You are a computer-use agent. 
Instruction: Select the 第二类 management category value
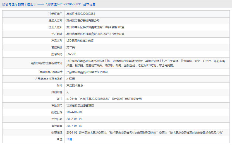coord(71,47)
